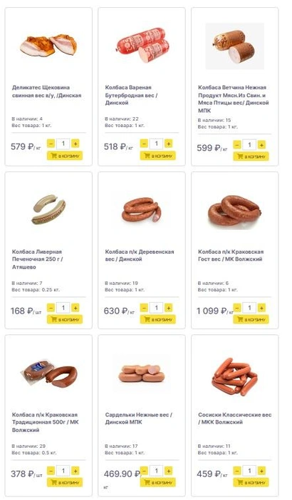The width and height of the screenshot is (292, 500).
Task: Decrease quantity of Сосиски Классические
Action: tap(237, 471)
